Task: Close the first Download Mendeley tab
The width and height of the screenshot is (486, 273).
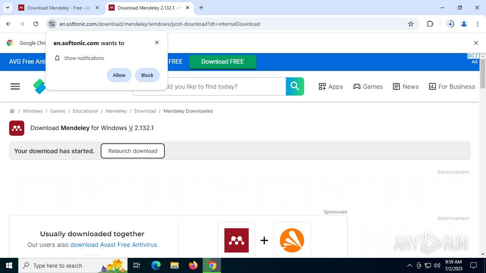Action: click(97, 8)
